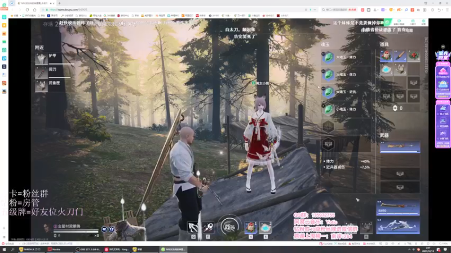The height and width of the screenshot is (253, 451).
Task: Select the 50/50 blade weapon slot
Action: click(x=398, y=207)
